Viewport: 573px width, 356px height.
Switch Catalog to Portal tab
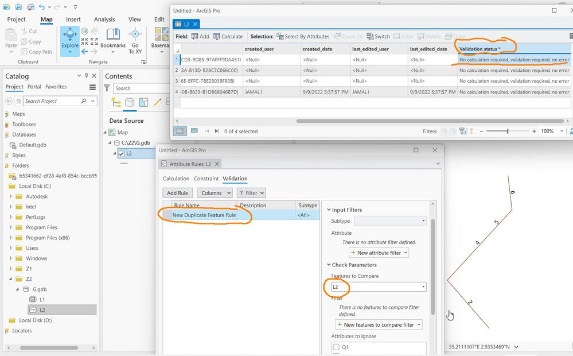[34, 87]
